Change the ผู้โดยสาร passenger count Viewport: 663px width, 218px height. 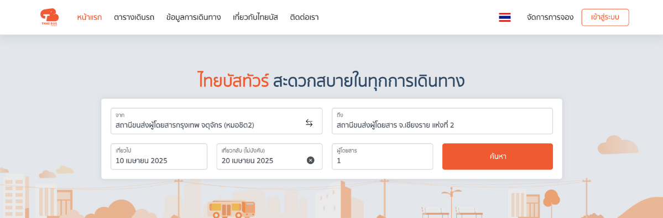[x=382, y=157]
